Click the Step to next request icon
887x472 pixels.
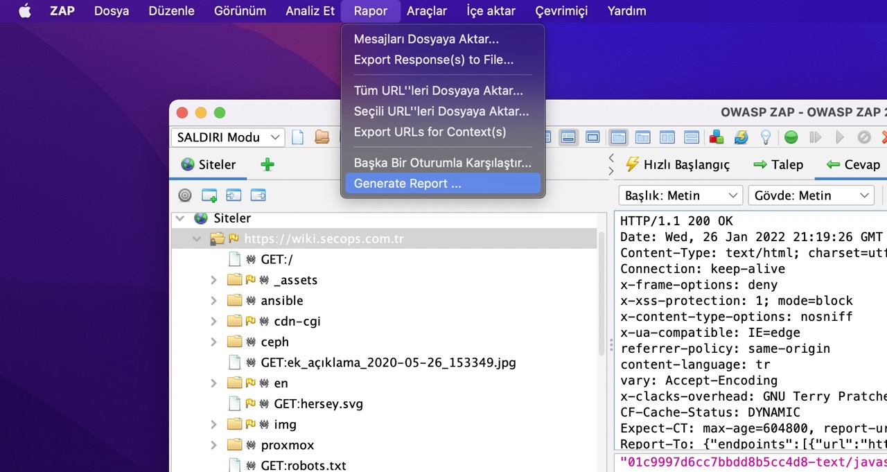[x=816, y=137]
